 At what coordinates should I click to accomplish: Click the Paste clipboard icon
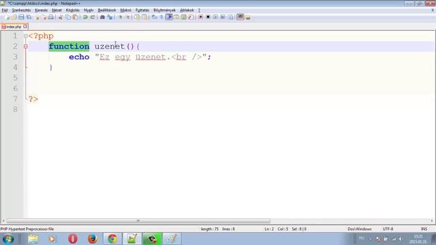click(76, 17)
